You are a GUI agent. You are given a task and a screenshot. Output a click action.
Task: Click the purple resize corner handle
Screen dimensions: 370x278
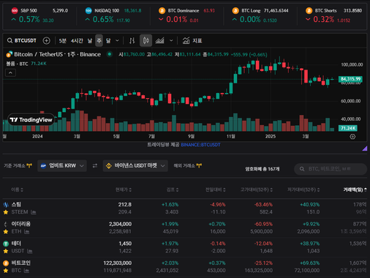(365, 149)
